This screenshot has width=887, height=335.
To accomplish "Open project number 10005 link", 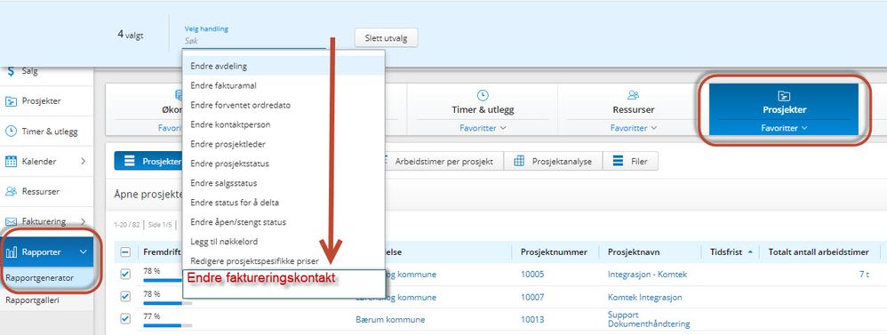I will [532, 275].
